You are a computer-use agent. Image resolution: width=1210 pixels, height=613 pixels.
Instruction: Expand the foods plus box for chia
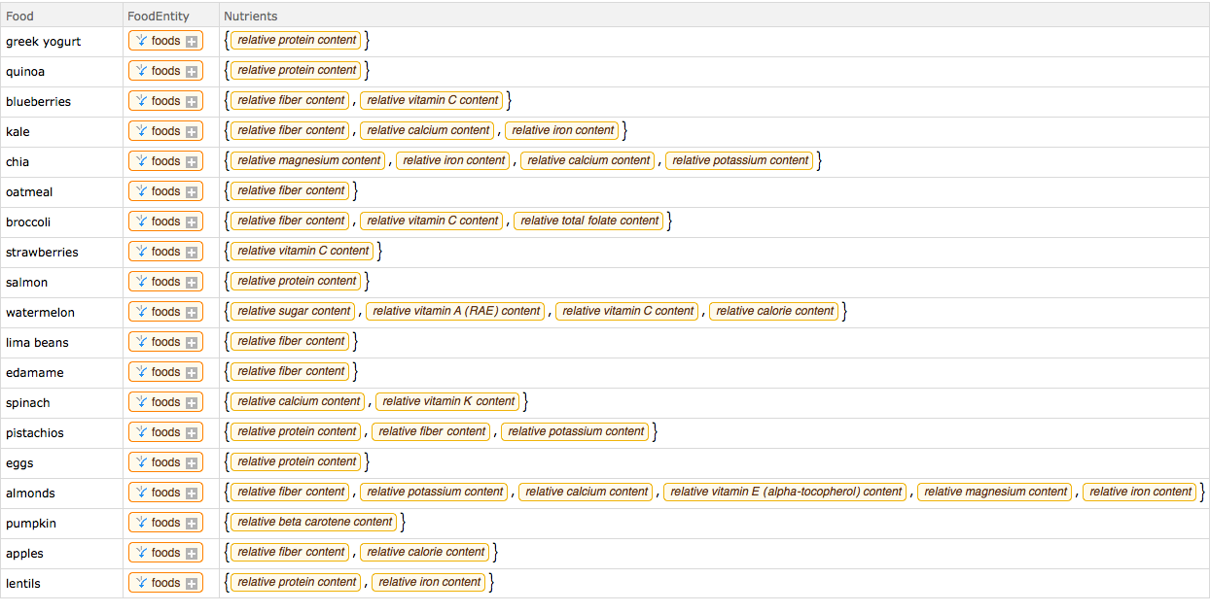[x=192, y=161]
